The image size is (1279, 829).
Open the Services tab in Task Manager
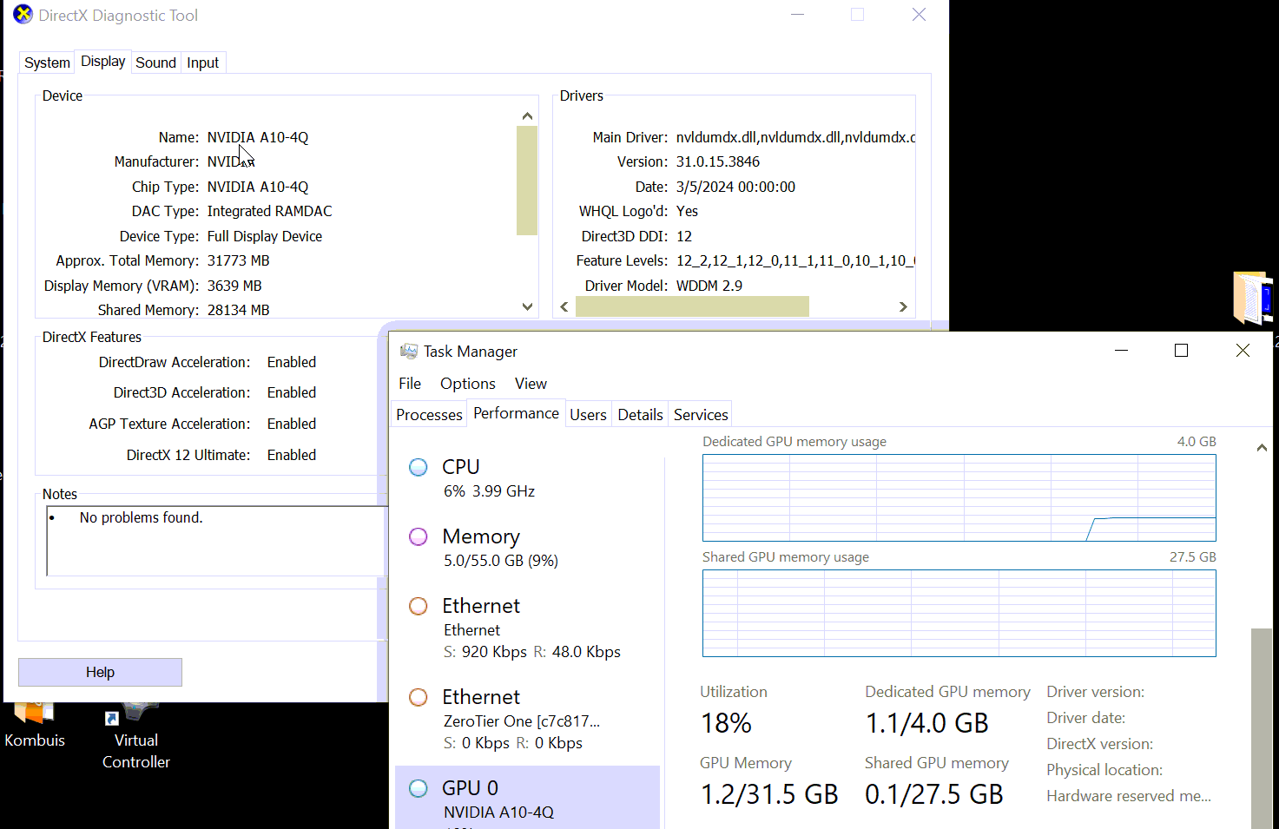tap(701, 415)
